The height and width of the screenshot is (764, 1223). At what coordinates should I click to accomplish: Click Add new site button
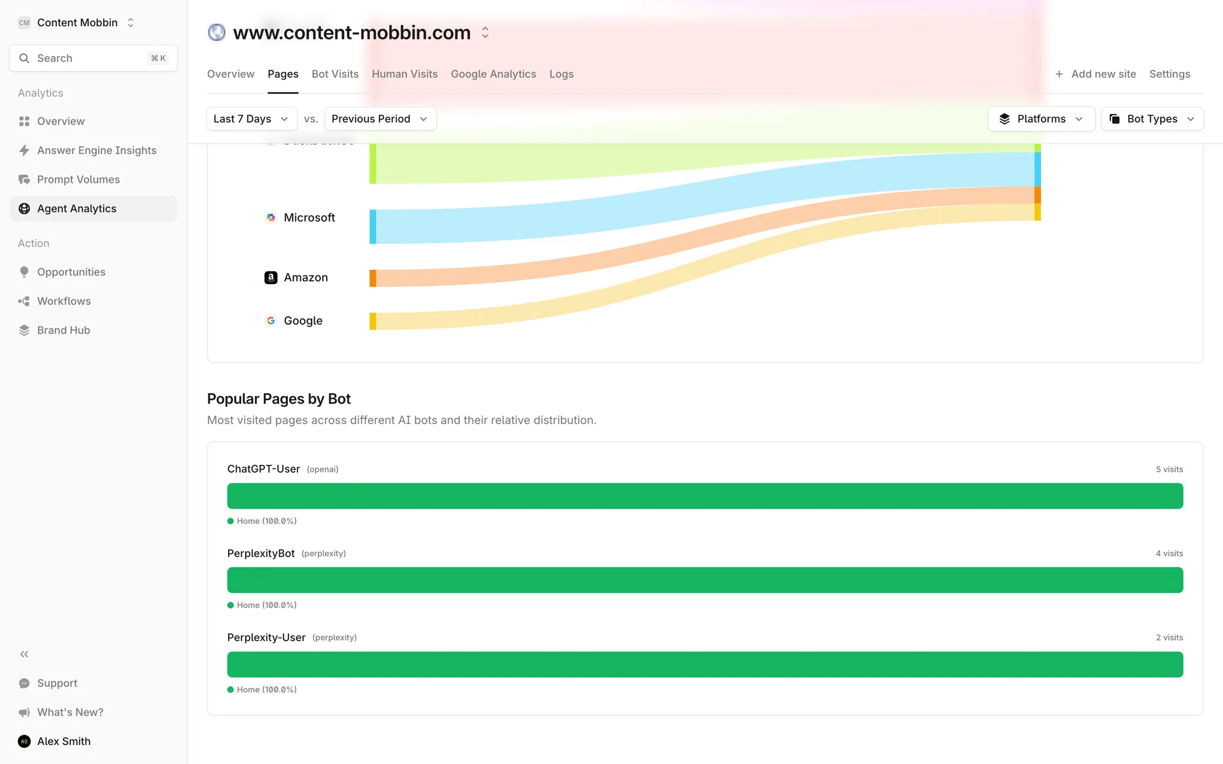click(1095, 74)
